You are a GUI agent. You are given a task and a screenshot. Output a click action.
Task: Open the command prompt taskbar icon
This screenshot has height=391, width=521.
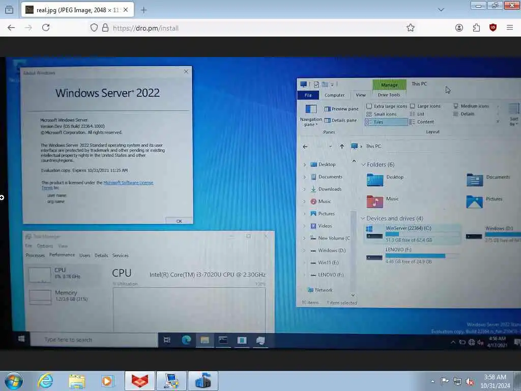[223, 340]
